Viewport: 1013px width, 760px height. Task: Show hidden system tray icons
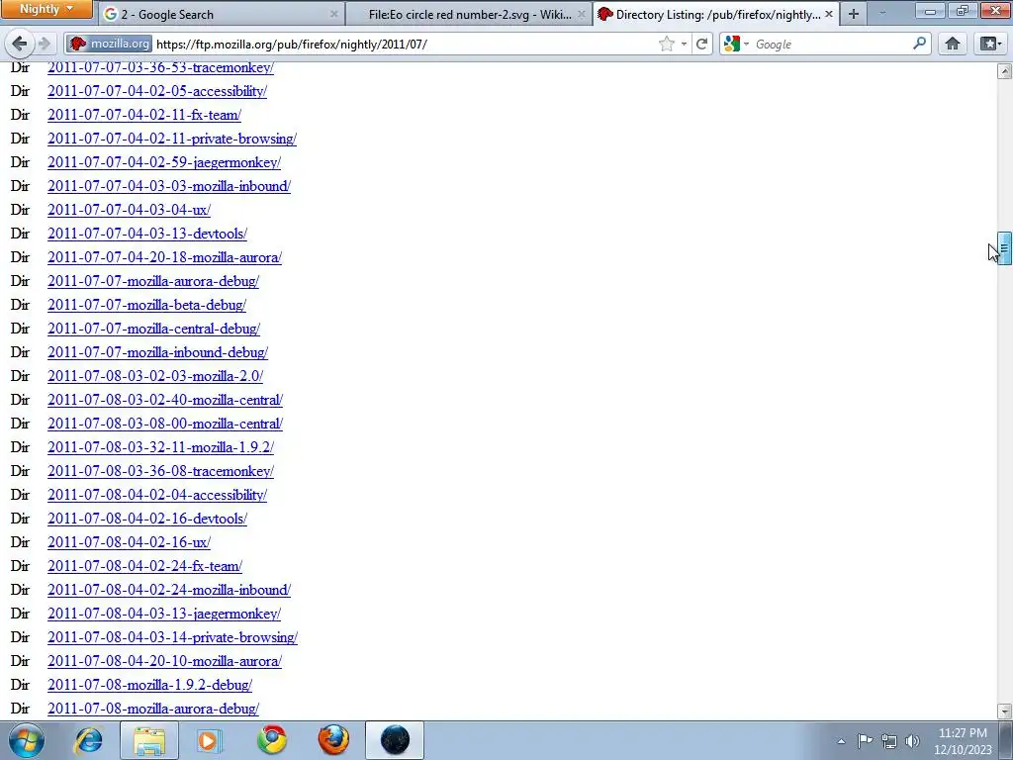(x=841, y=741)
